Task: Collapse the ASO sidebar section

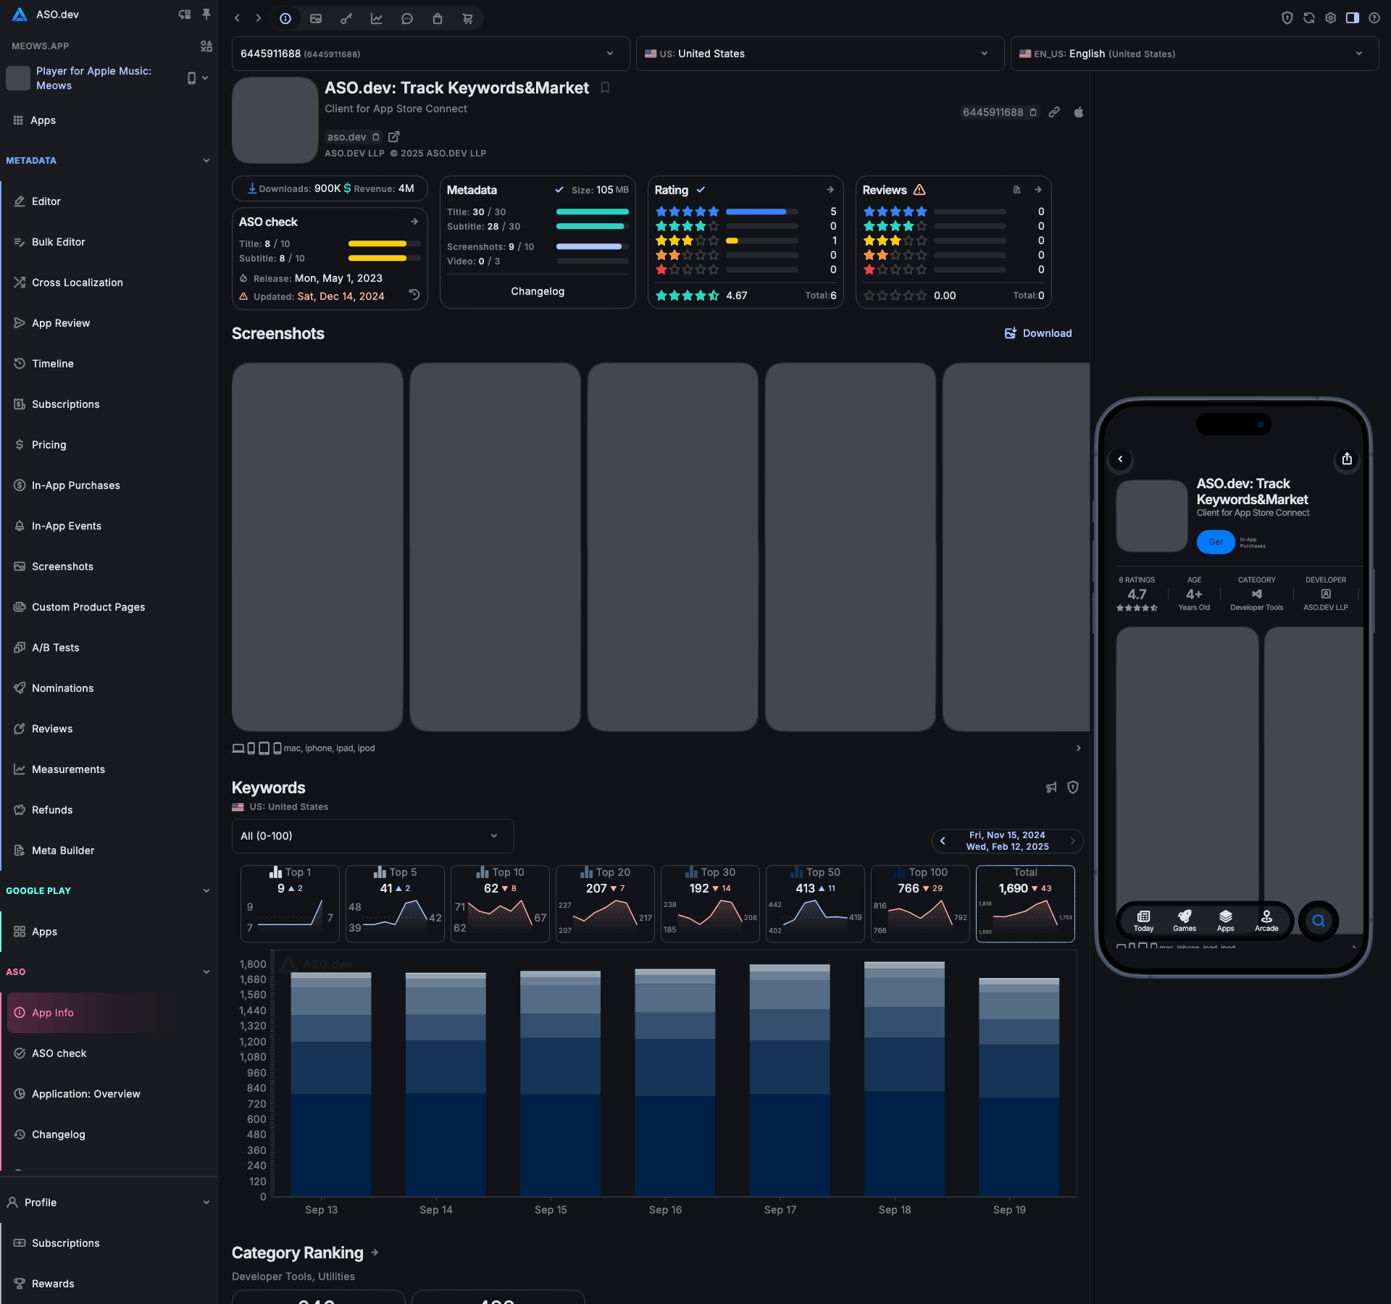Action: pyautogui.click(x=206, y=972)
